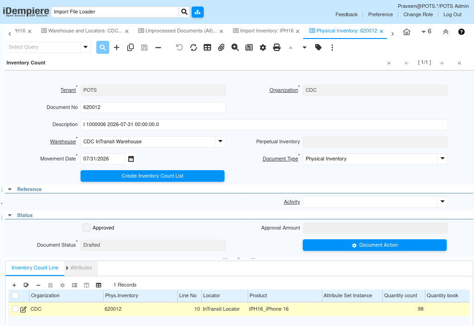474x326 pixels.
Task: Collapse header with double chevron icon
Action: (x=446, y=32)
